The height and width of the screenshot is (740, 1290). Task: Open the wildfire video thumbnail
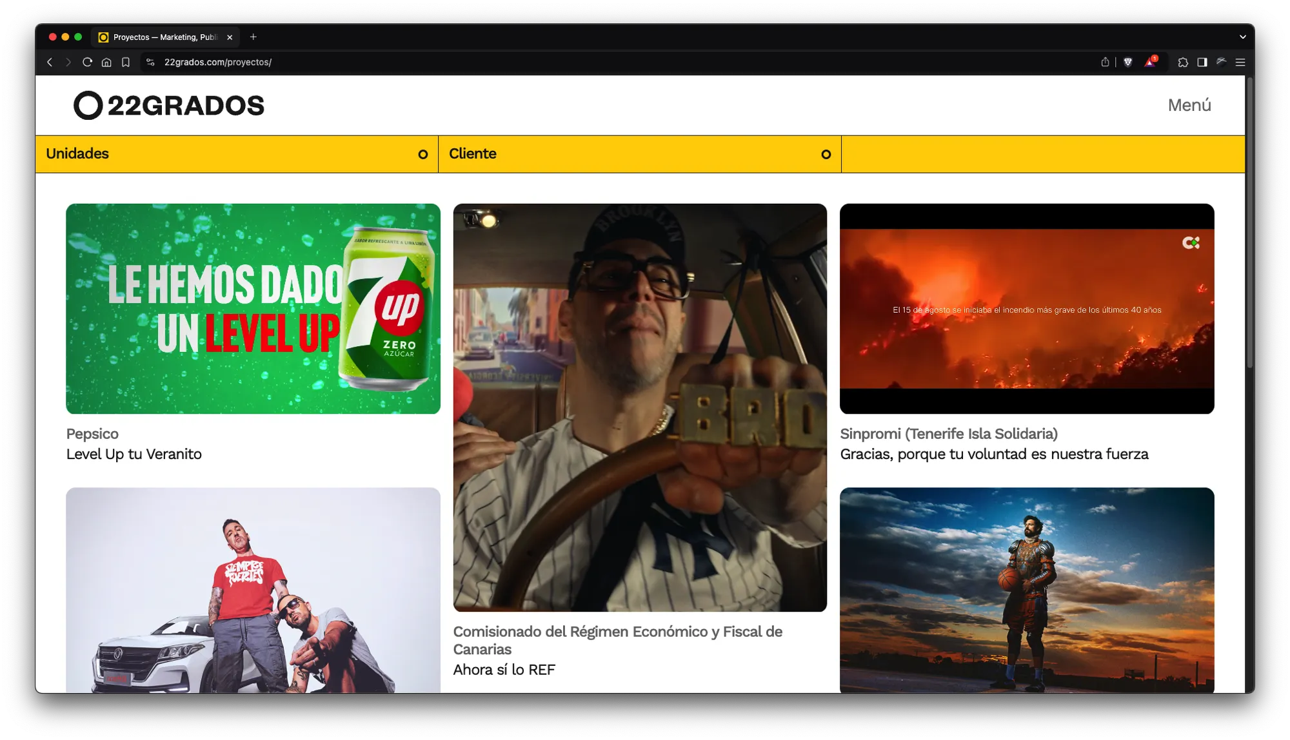[x=1027, y=309]
